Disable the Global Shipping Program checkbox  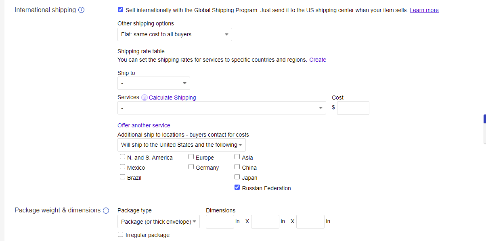coord(120,9)
